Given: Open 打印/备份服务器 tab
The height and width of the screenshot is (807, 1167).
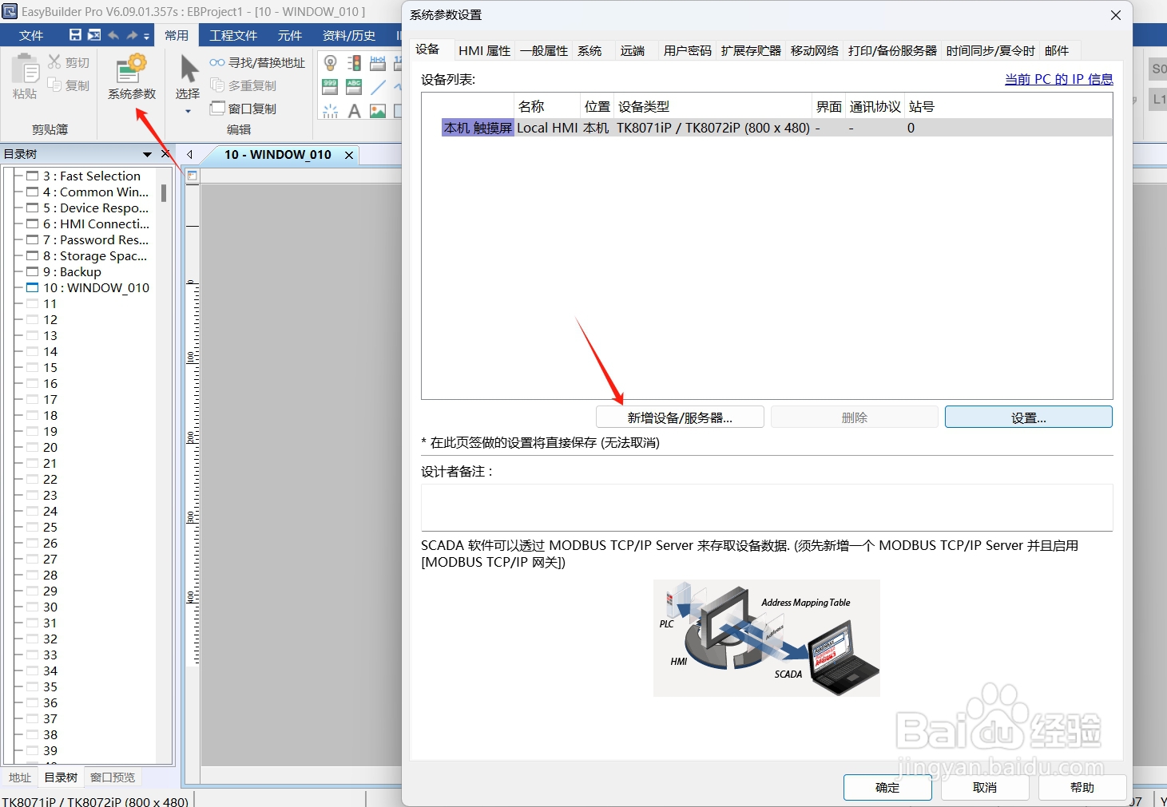Looking at the screenshot, I should pos(892,50).
